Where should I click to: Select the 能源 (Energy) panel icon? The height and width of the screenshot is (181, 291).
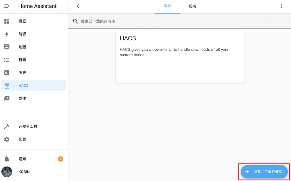(x=7, y=34)
